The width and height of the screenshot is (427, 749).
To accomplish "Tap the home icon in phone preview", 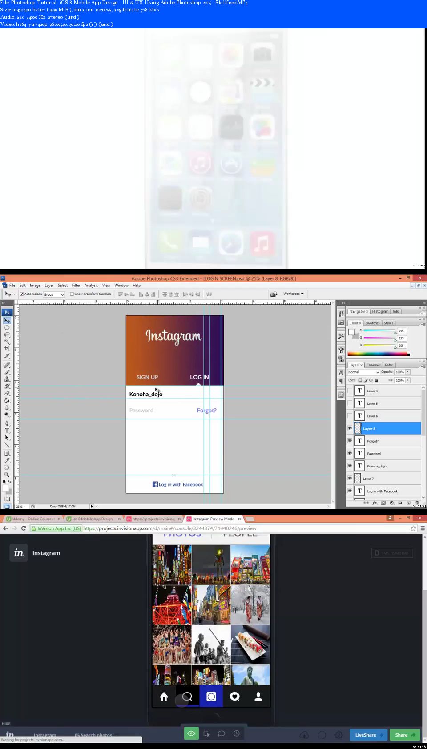I will 164,697.
